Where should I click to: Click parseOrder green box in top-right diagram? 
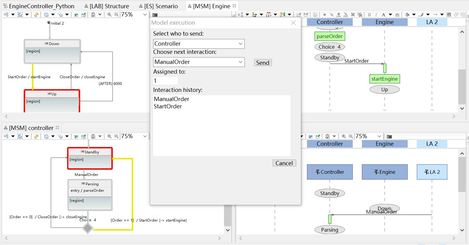pyautogui.click(x=330, y=36)
